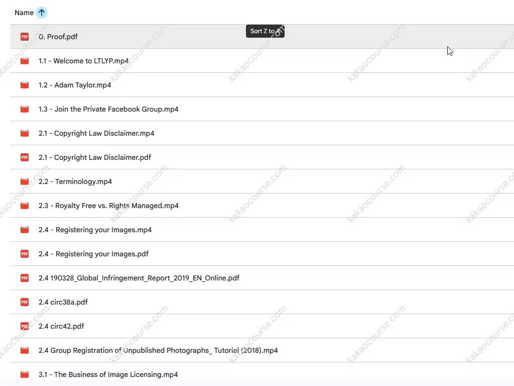Click PDF icon for Copyright Law Disclaimer.pdf

click(25, 157)
